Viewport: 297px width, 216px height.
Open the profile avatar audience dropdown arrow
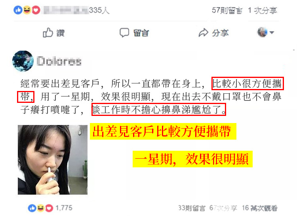272,32
